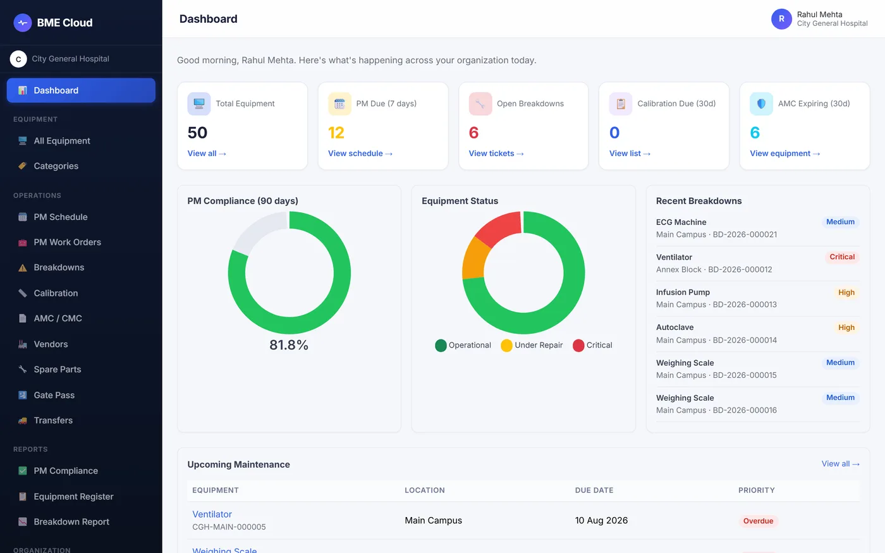Click 'BD-2026-000016' Weighing Scale breakdown row
885x553 pixels.
click(757, 404)
